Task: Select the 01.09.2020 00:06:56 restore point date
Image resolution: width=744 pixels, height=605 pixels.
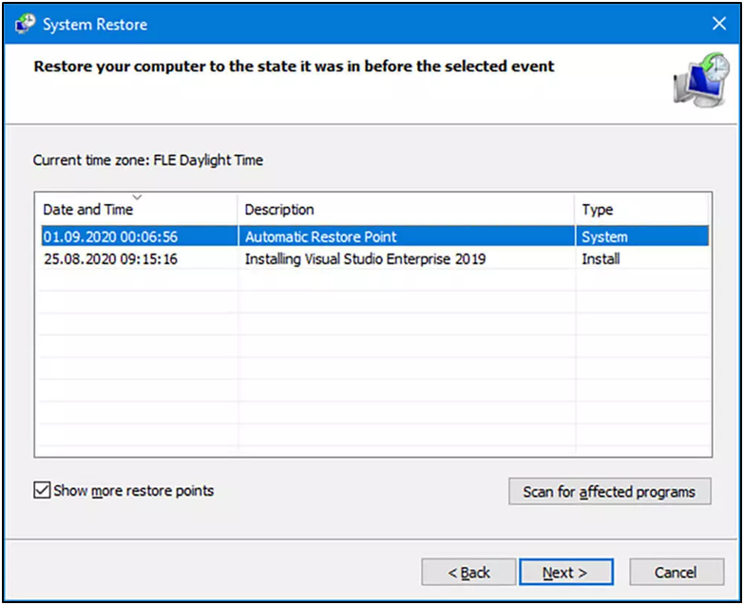Action: [110, 236]
